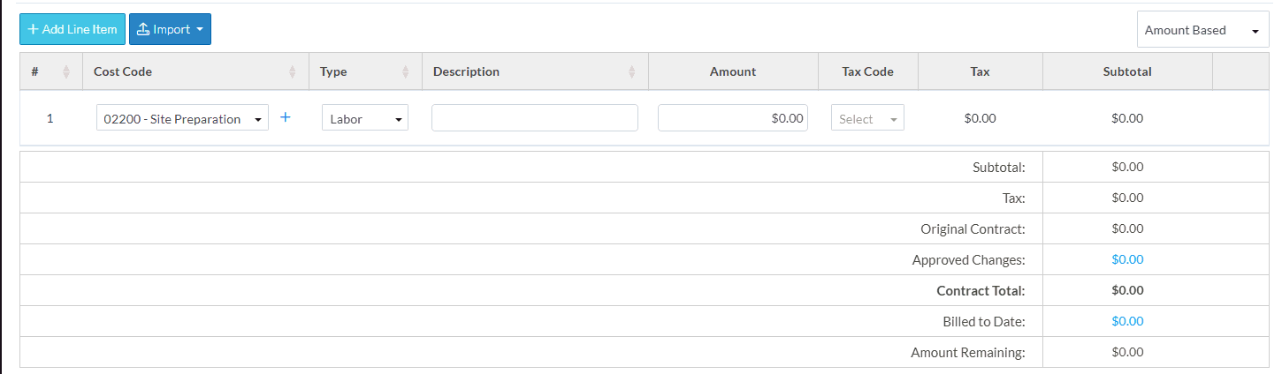
Task: Open the Import dropdown button
Action: pos(170,29)
